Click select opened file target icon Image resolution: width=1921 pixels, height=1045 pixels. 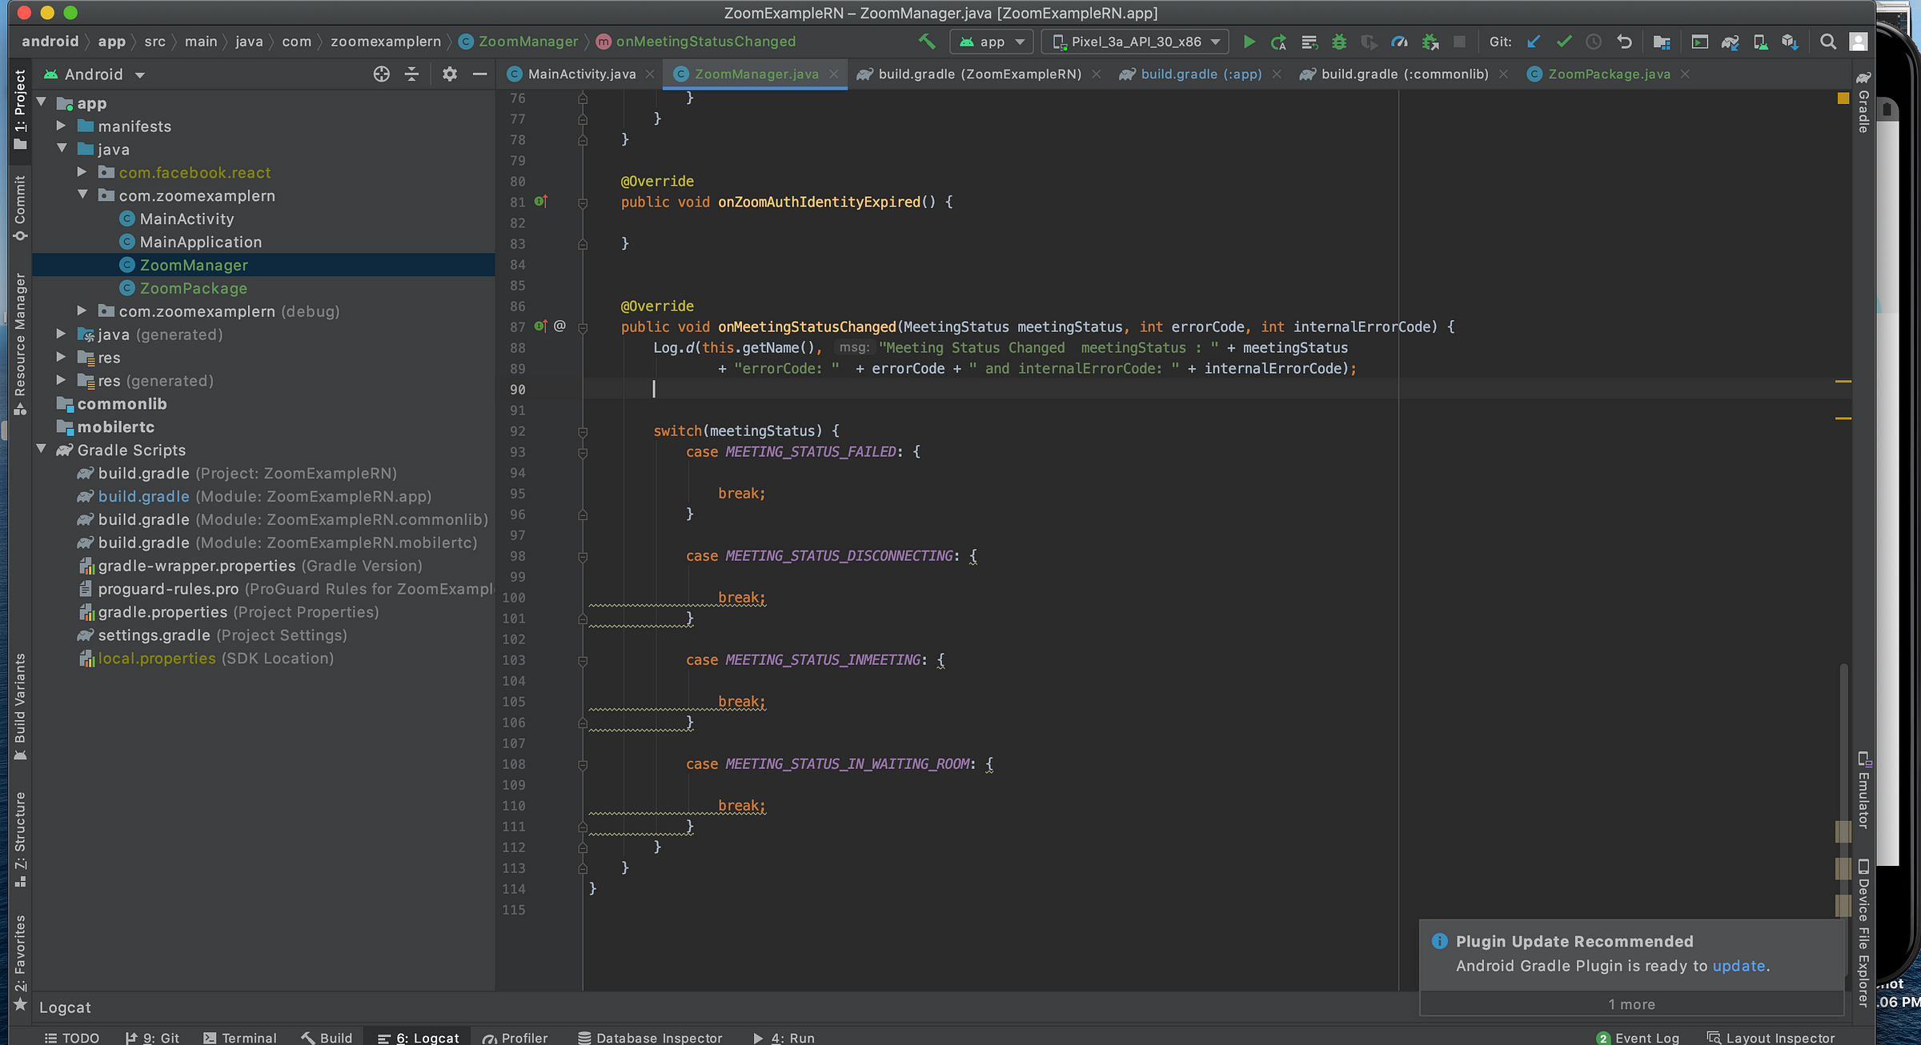tap(382, 74)
